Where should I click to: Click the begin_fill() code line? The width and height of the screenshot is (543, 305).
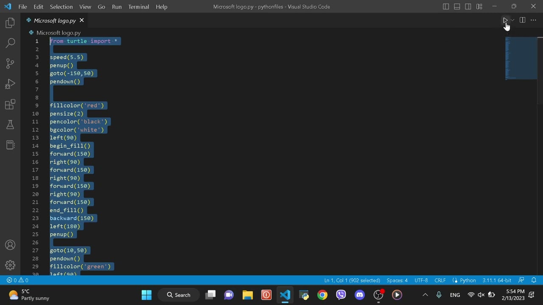click(x=70, y=146)
